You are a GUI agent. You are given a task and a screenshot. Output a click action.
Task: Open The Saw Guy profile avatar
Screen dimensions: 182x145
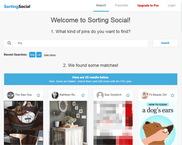pyautogui.click(x=11, y=95)
